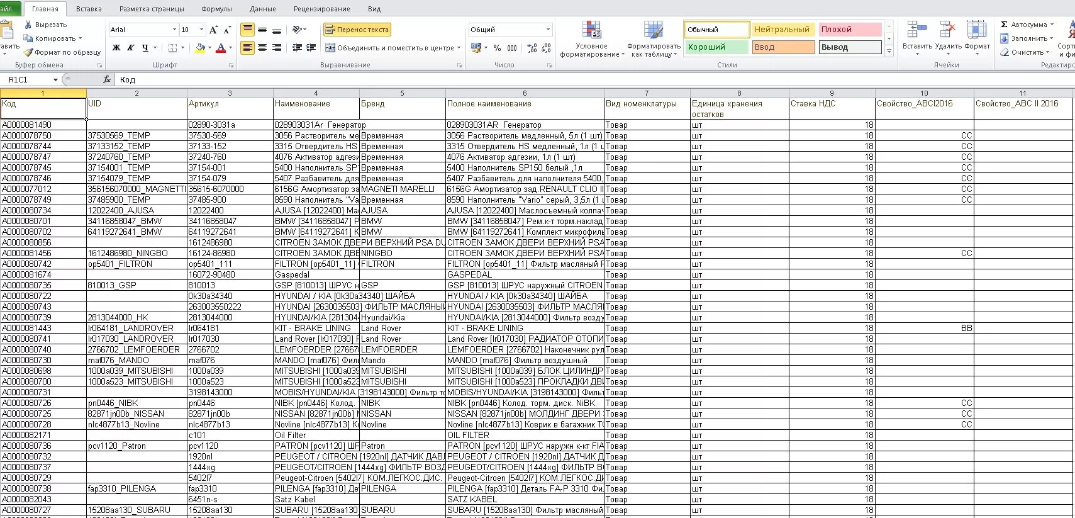Increase font size with the large A icon

tap(213, 30)
